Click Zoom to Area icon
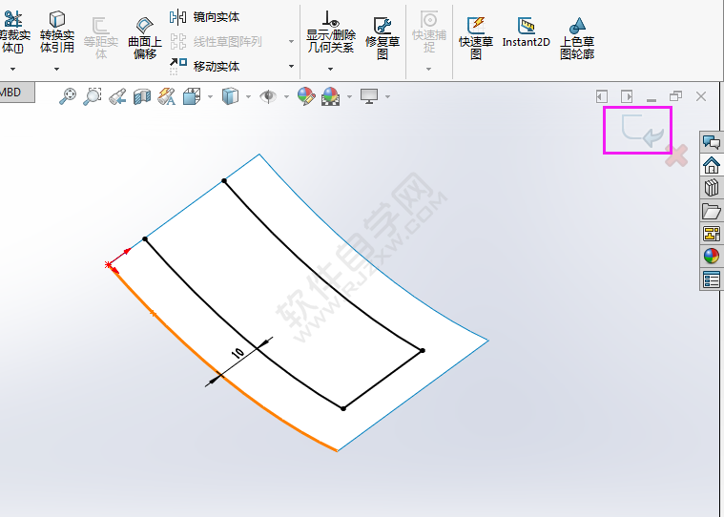724x517 pixels. tap(93, 96)
